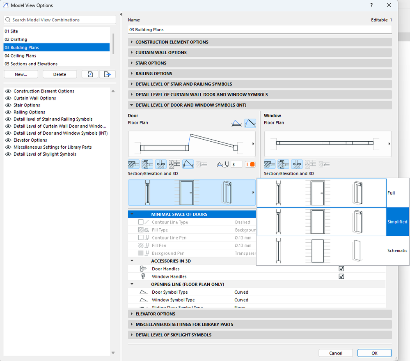Toggle first window floor plan detail icon
Image resolution: width=410 pixels, height=361 pixels.
click(x=269, y=164)
